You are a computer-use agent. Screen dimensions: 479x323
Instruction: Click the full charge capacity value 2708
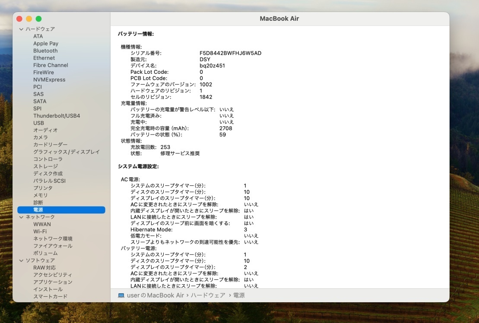[x=226, y=129]
